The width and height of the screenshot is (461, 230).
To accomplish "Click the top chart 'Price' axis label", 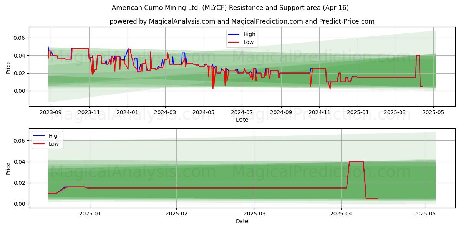I will (x=8, y=67).
